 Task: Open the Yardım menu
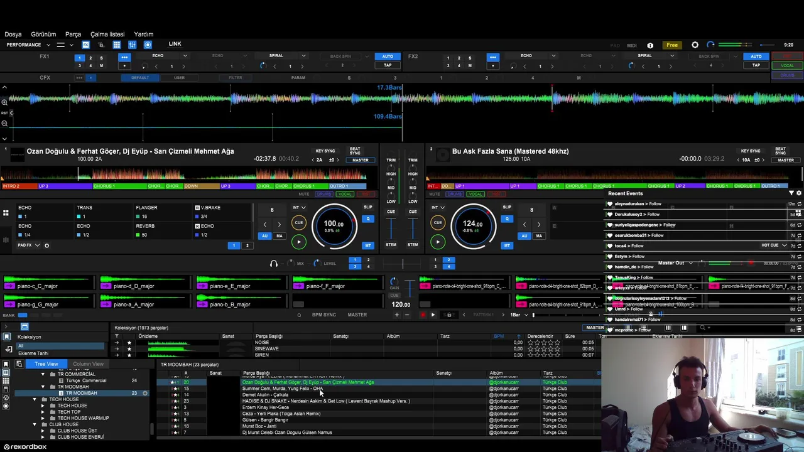point(144,35)
